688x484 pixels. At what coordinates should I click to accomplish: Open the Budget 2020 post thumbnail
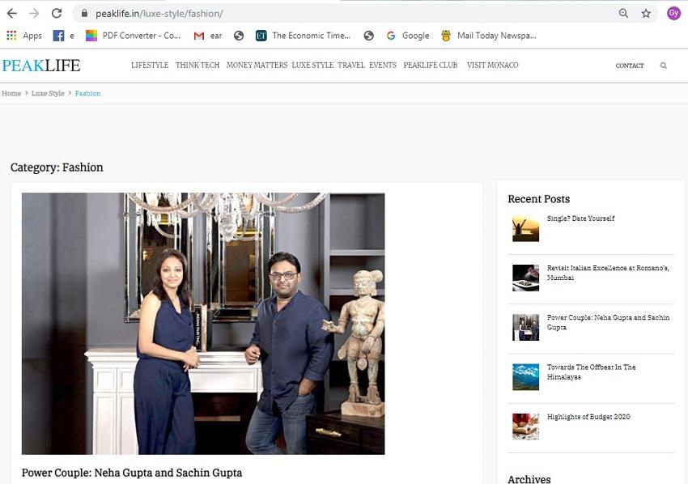pyautogui.click(x=525, y=427)
